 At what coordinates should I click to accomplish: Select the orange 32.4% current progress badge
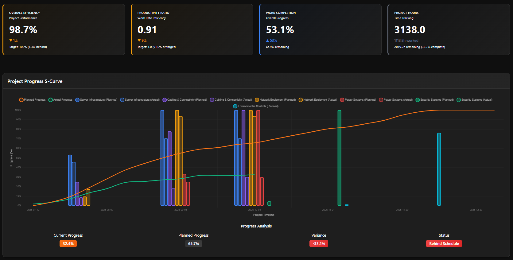68,244
